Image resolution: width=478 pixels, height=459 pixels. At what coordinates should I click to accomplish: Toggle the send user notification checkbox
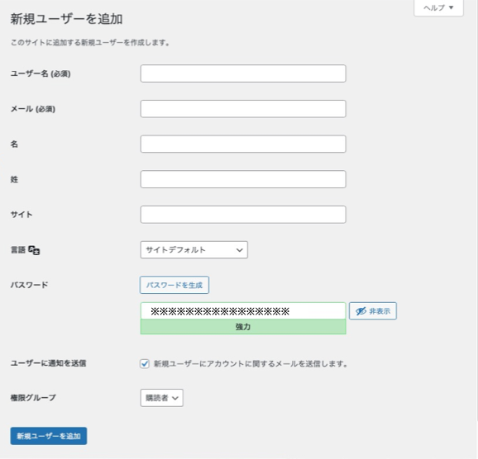(145, 363)
